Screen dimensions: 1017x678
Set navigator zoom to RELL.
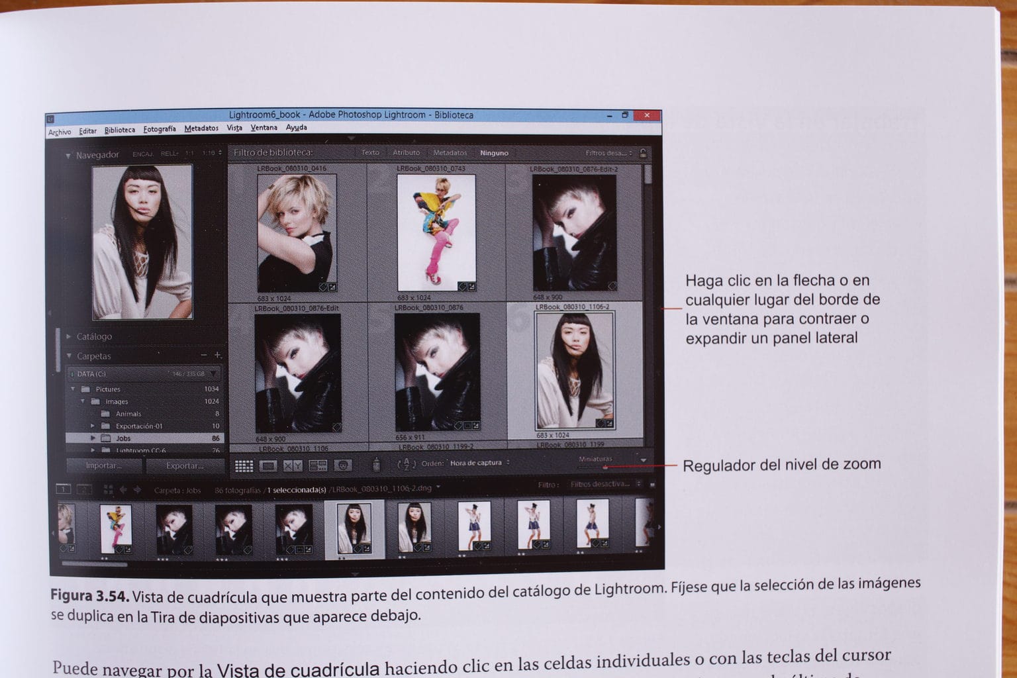(x=169, y=154)
